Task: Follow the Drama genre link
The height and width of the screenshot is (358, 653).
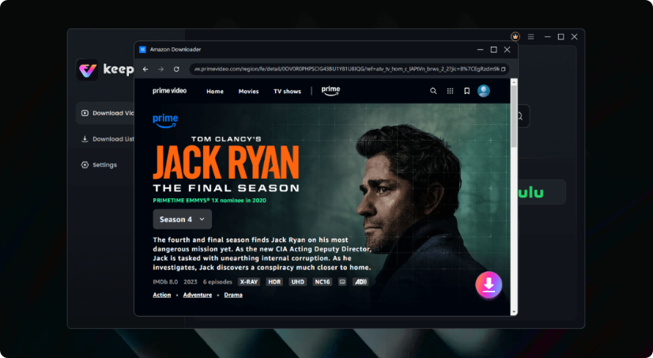Action: (x=233, y=295)
